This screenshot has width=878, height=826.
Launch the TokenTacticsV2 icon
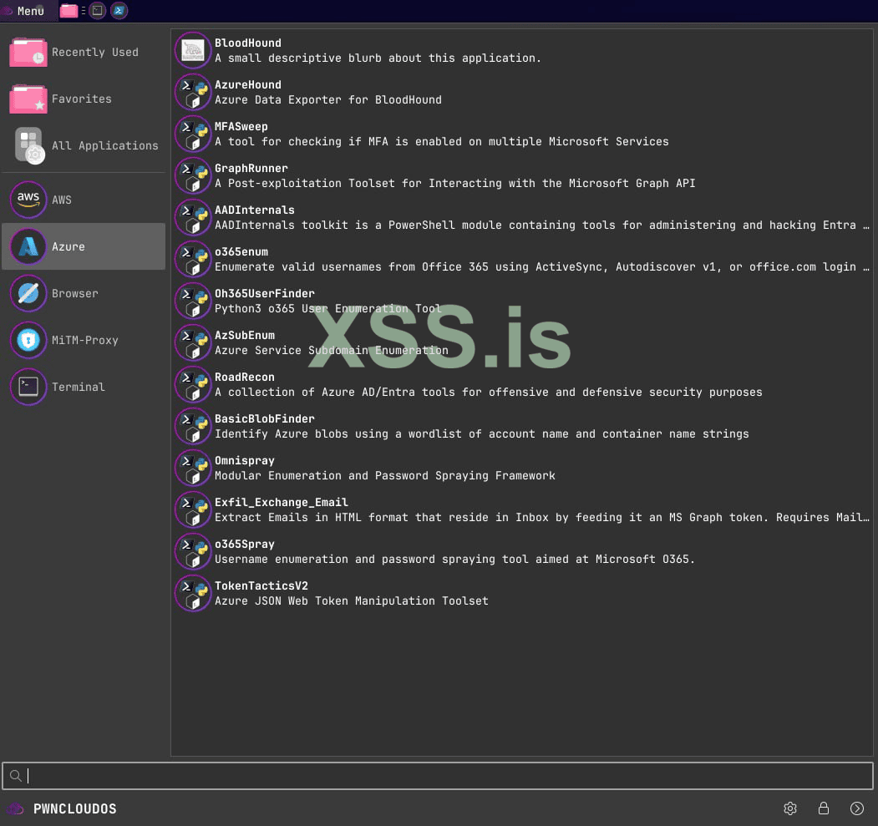coord(193,594)
